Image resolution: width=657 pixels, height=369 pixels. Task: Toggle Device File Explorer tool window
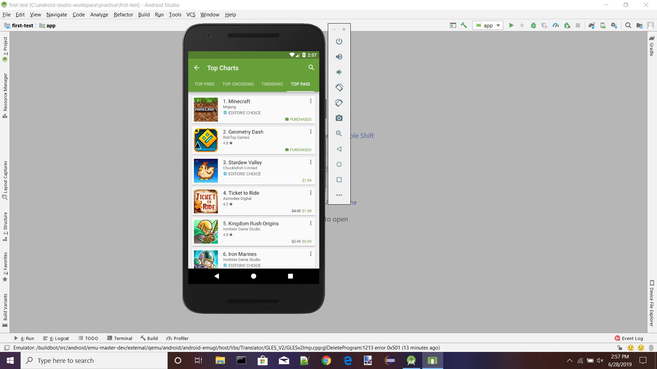point(652,303)
